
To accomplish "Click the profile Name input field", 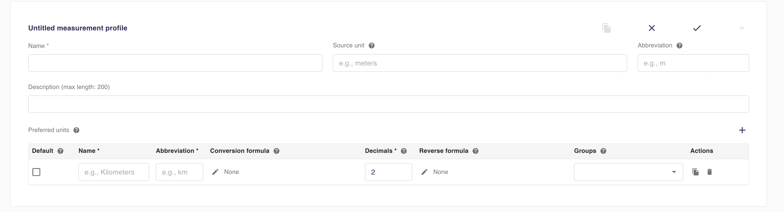I will pyautogui.click(x=175, y=63).
